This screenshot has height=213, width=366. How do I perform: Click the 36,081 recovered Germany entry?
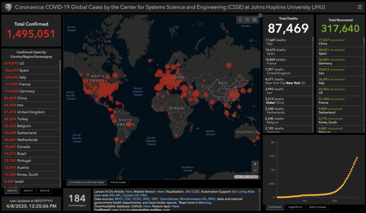(340, 62)
